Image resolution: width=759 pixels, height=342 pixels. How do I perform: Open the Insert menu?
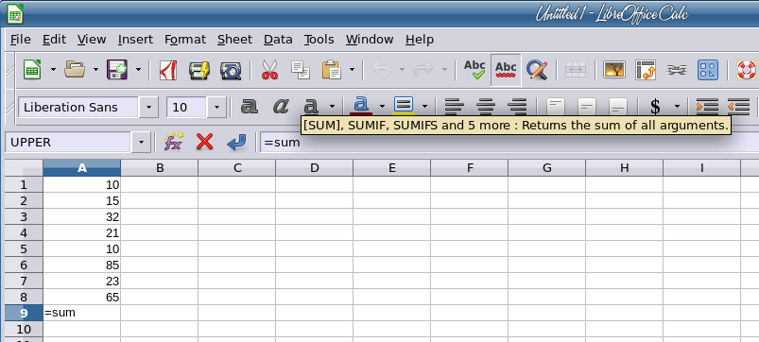[135, 39]
